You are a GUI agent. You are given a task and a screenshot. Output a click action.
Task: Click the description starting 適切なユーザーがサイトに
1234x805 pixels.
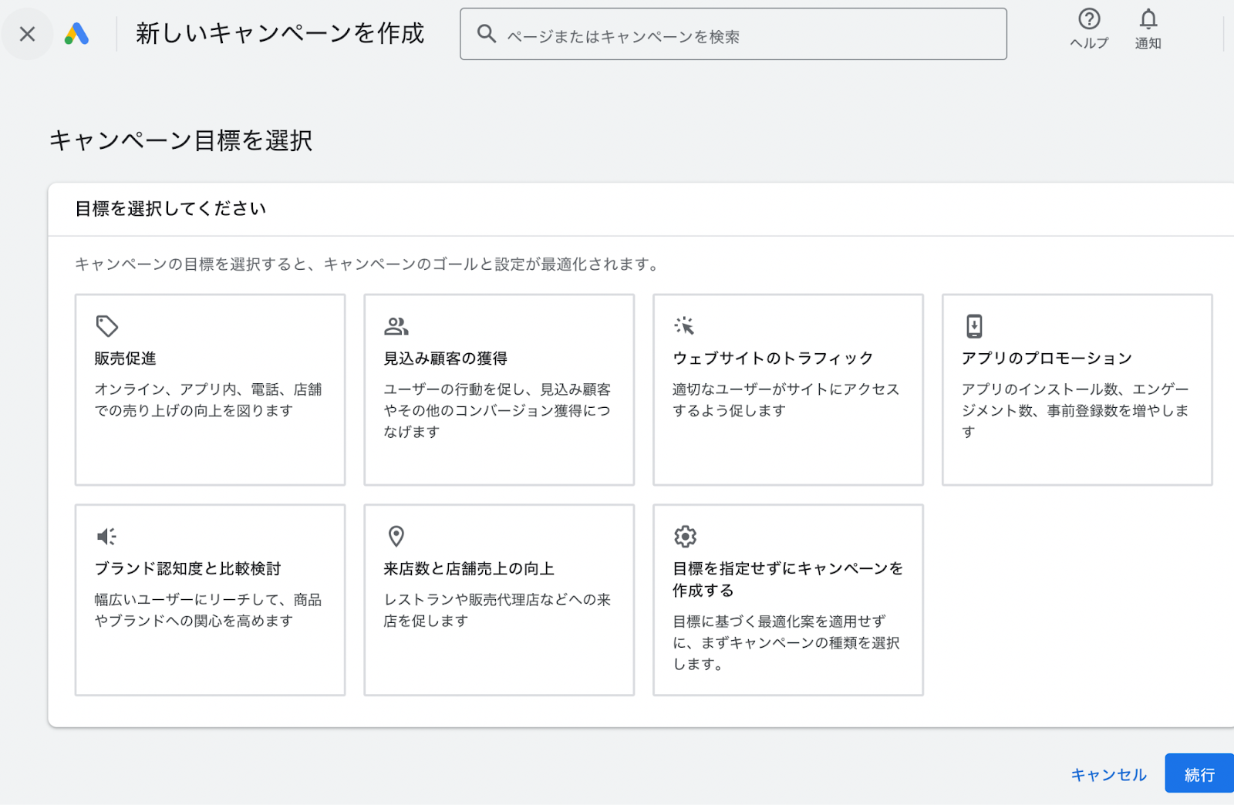click(x=786, y=400)
